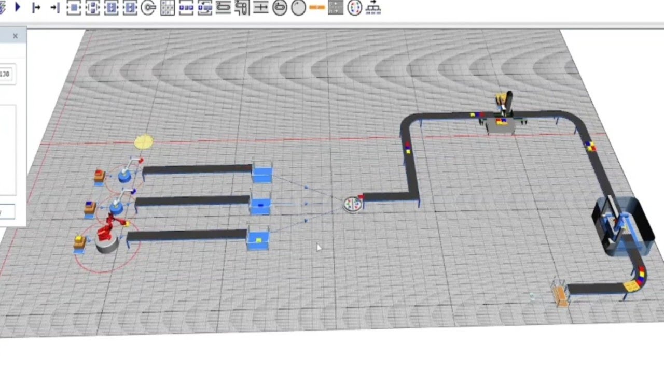Select the triangular Interface tool in toolbar
This screenshot has width=664, height=373.
point(18,7)
